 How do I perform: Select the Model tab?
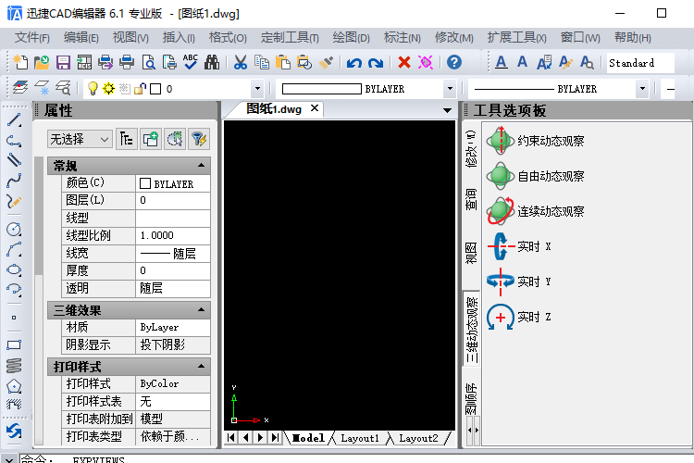[x=308, y=438]
